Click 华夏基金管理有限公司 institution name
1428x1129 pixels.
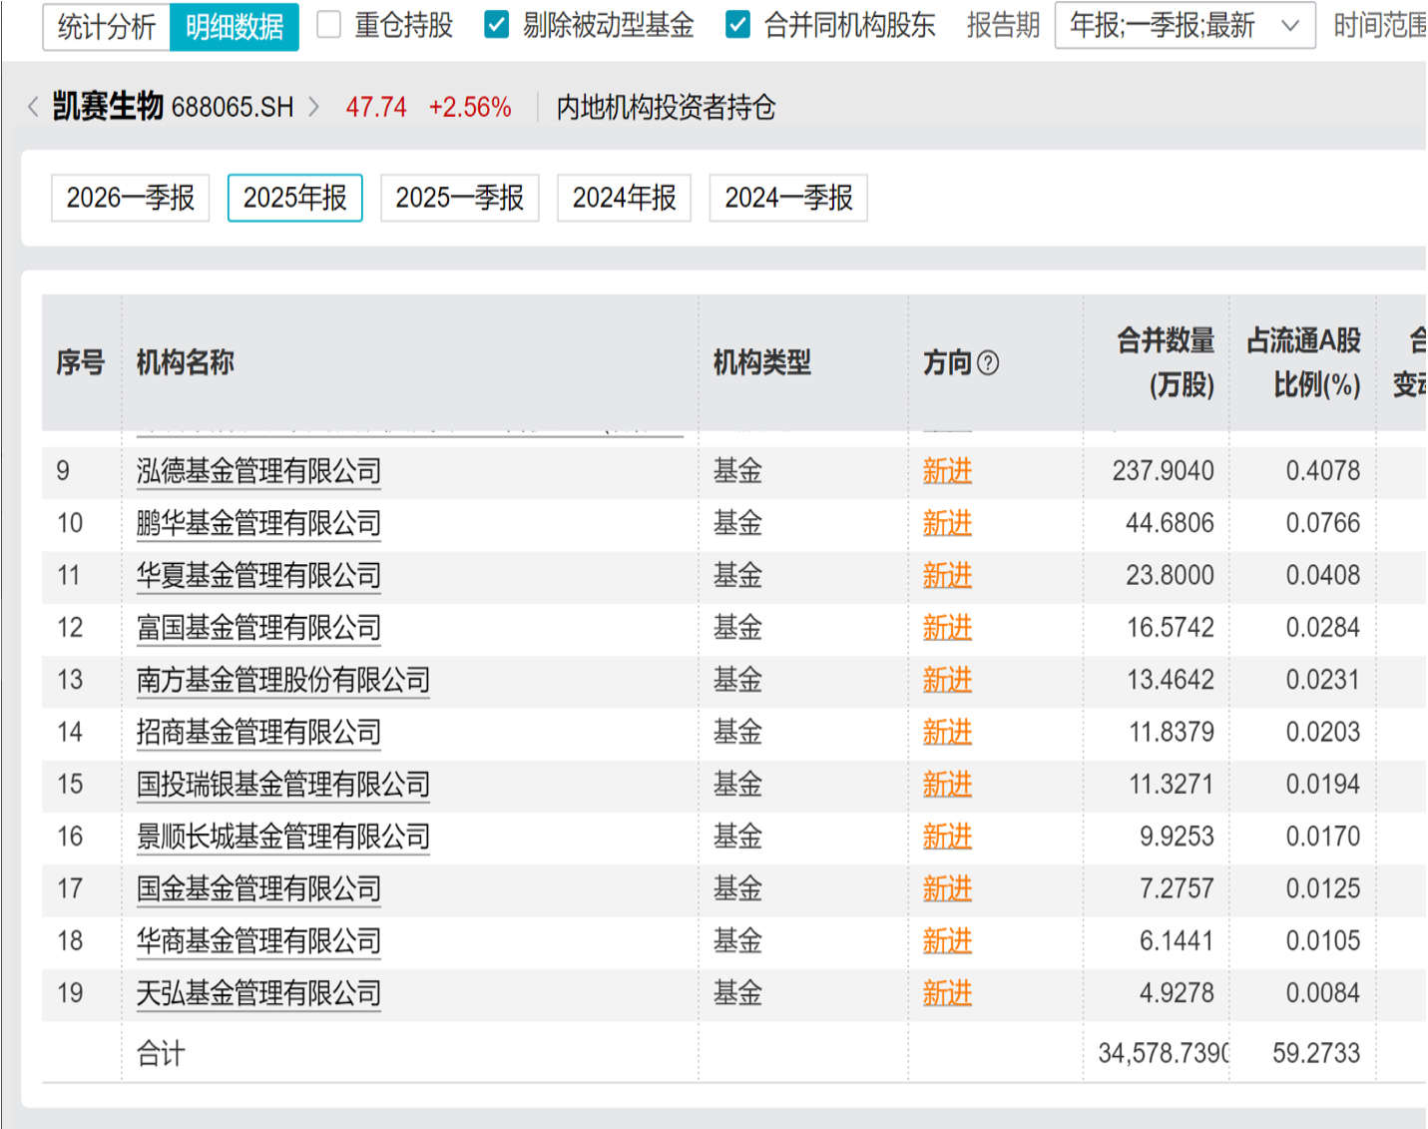tap(259, 575)
